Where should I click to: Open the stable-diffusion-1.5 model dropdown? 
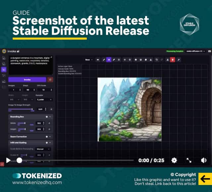pos(196,51)
